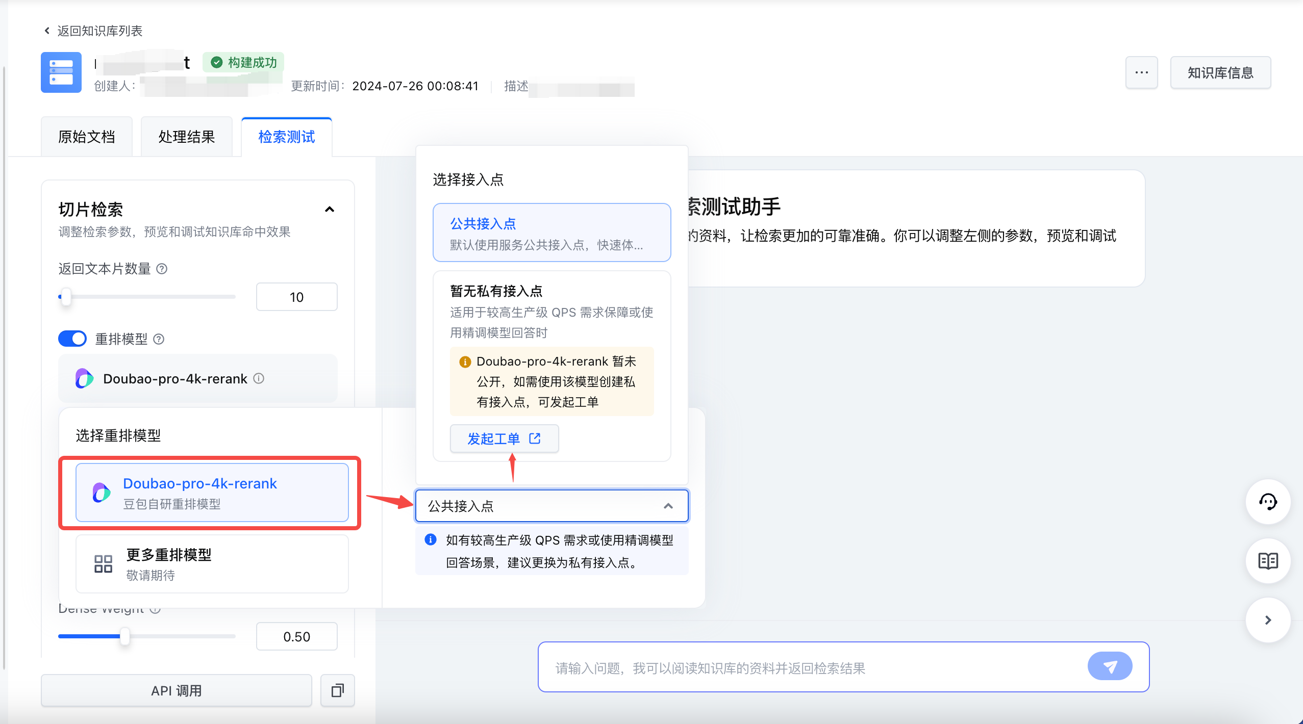Click the 返回文本片数量 slider handle
Viewport: 1303px width, 724px height.
(66, 297)
